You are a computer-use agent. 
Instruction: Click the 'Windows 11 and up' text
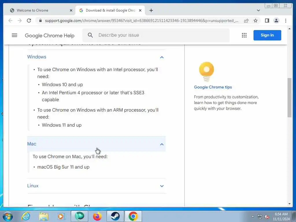[62, 125]
